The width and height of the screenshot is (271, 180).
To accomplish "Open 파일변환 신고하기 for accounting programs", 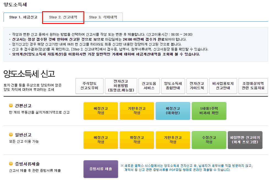I will click(245, 140).
